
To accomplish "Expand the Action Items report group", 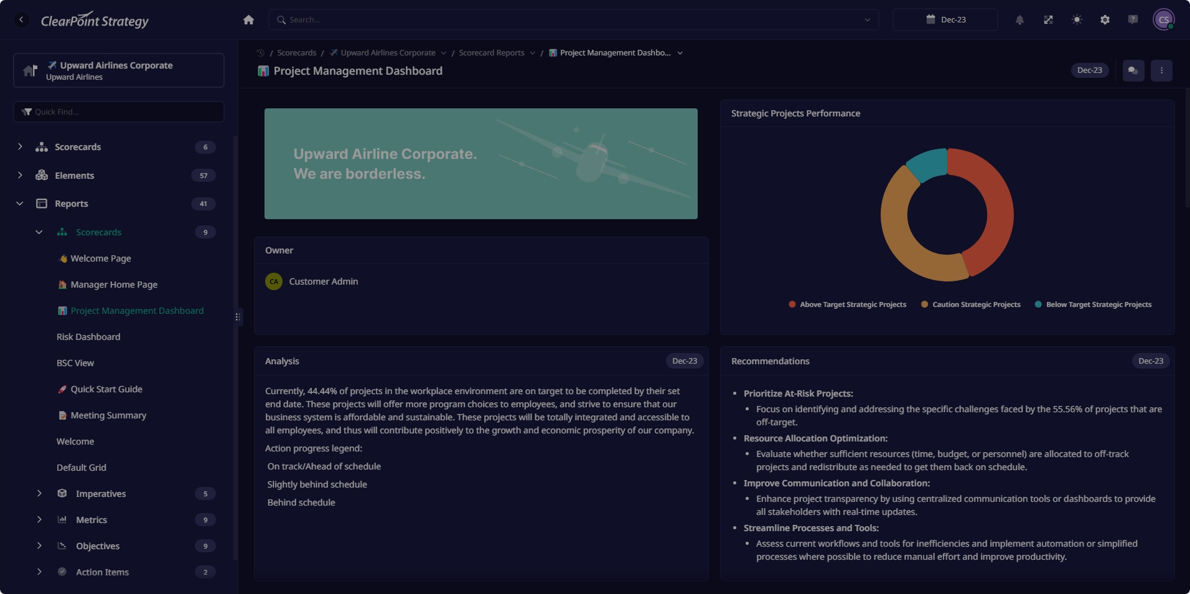I will [x=39, y=572].
